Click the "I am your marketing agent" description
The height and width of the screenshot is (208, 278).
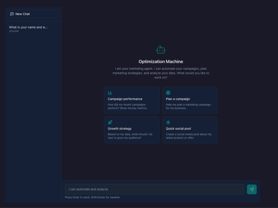pyautogui.click(x=161, y=73)
